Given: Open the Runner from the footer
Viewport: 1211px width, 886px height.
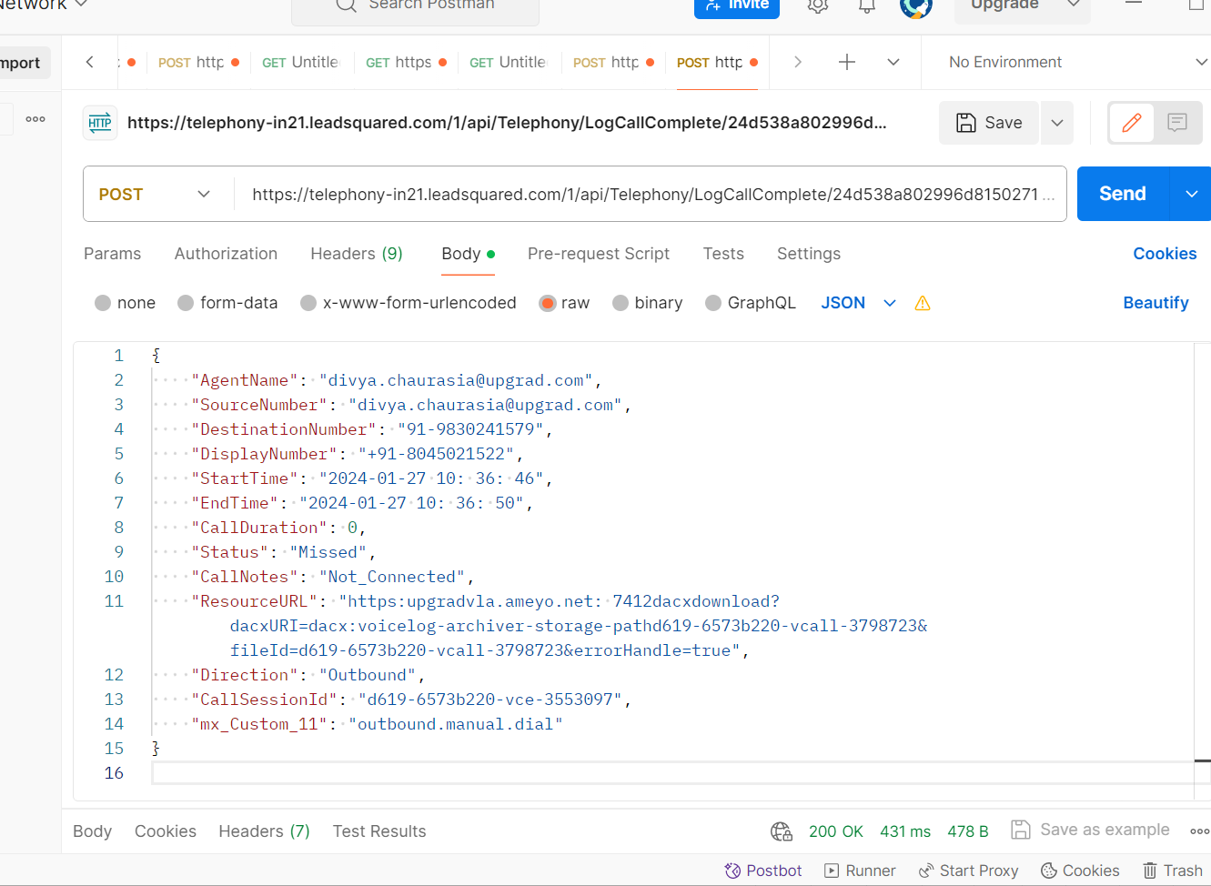Looking at the screenshot, I should 860,871.
